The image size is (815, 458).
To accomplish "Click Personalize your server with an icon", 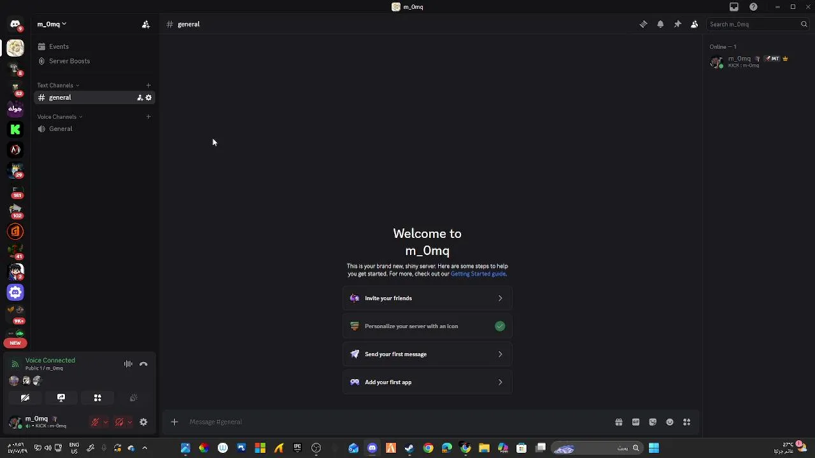I will pyautogui.click(x=427, y=326).
